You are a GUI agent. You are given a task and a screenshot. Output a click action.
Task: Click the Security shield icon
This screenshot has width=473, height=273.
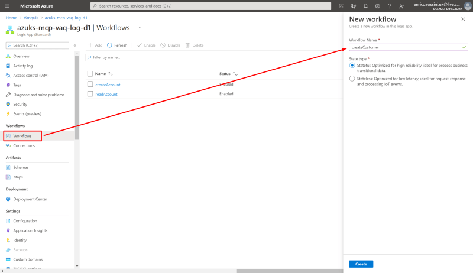click(8, 104)
